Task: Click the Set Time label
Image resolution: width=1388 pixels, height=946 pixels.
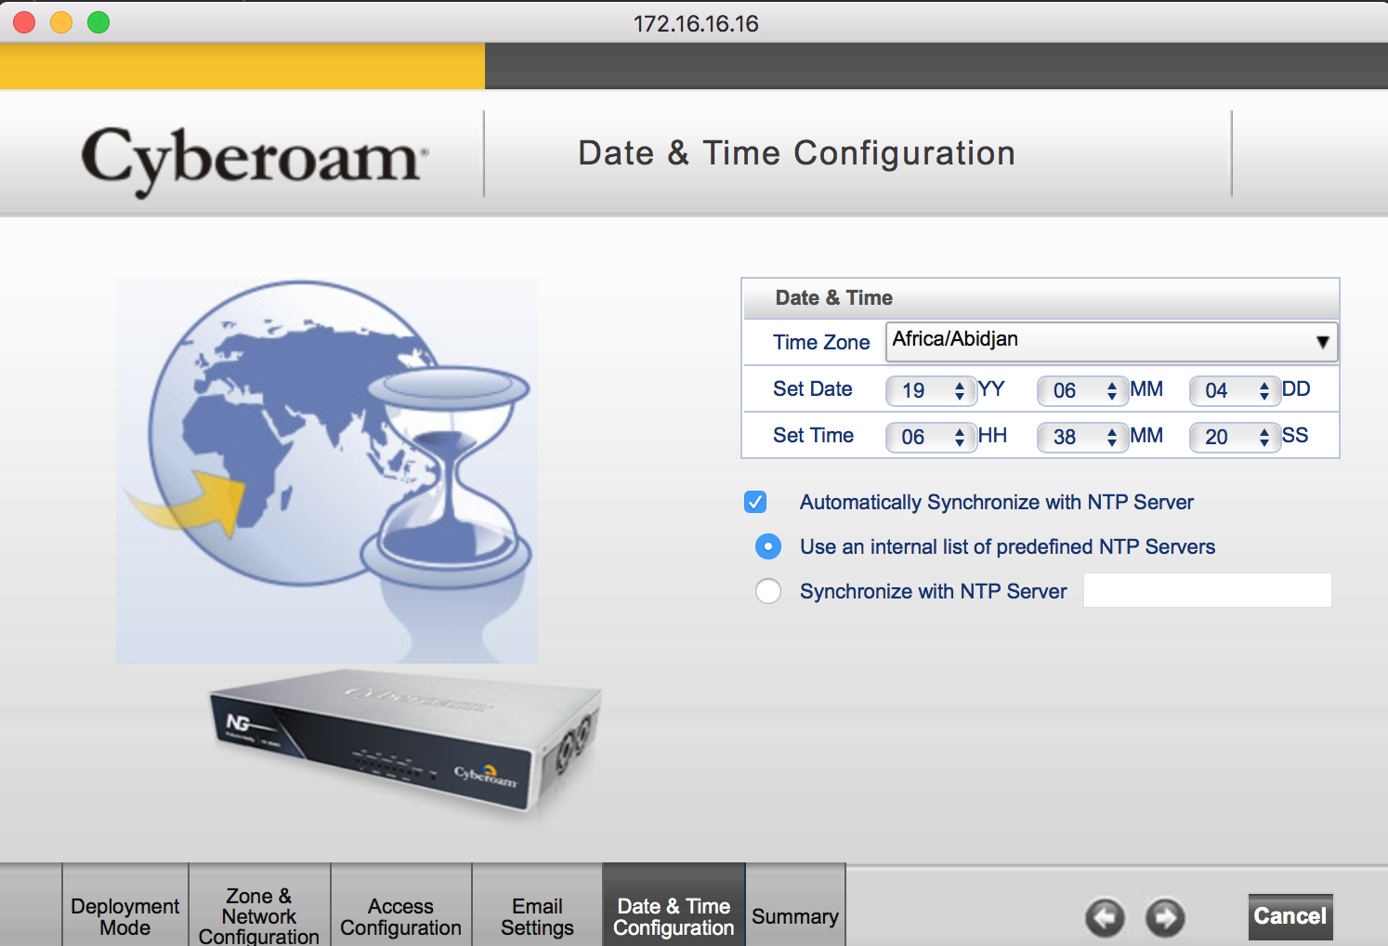Action: (813, 435)
